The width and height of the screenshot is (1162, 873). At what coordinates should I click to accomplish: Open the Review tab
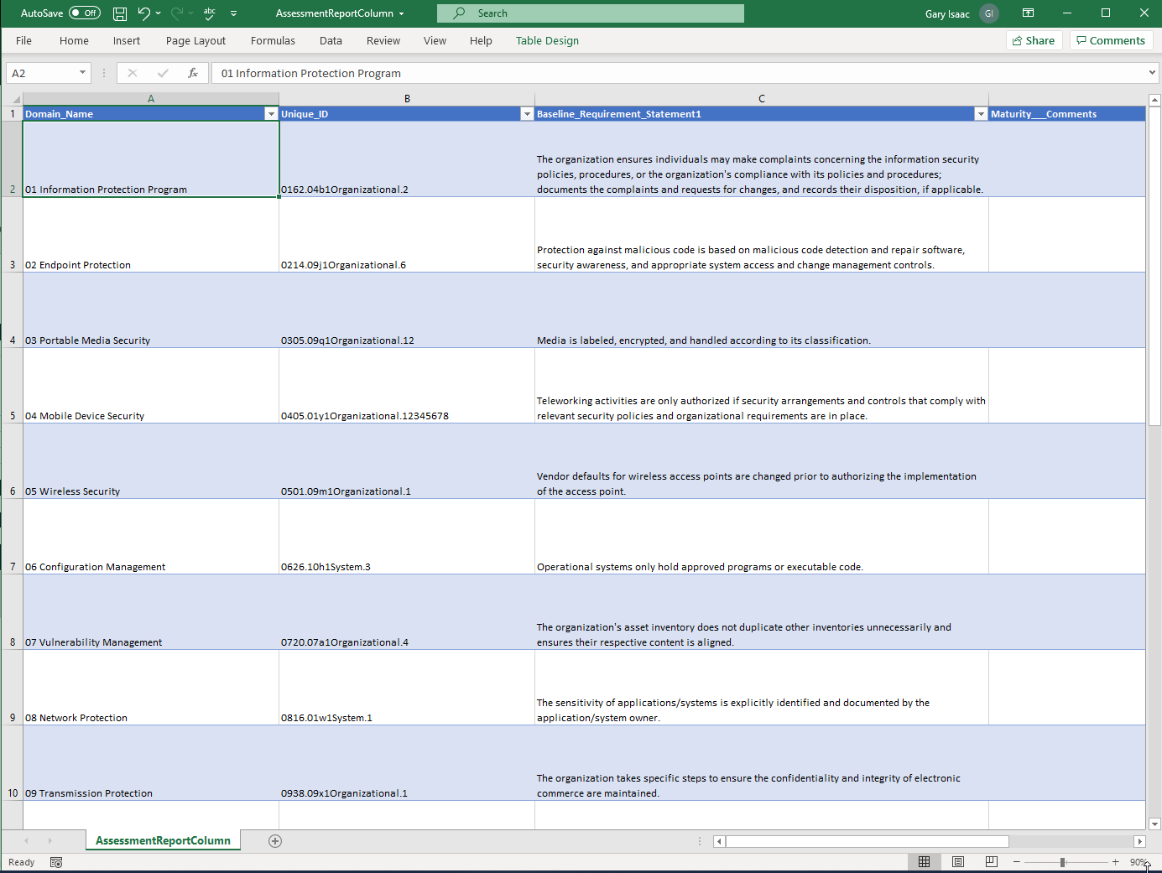[383, 40]
